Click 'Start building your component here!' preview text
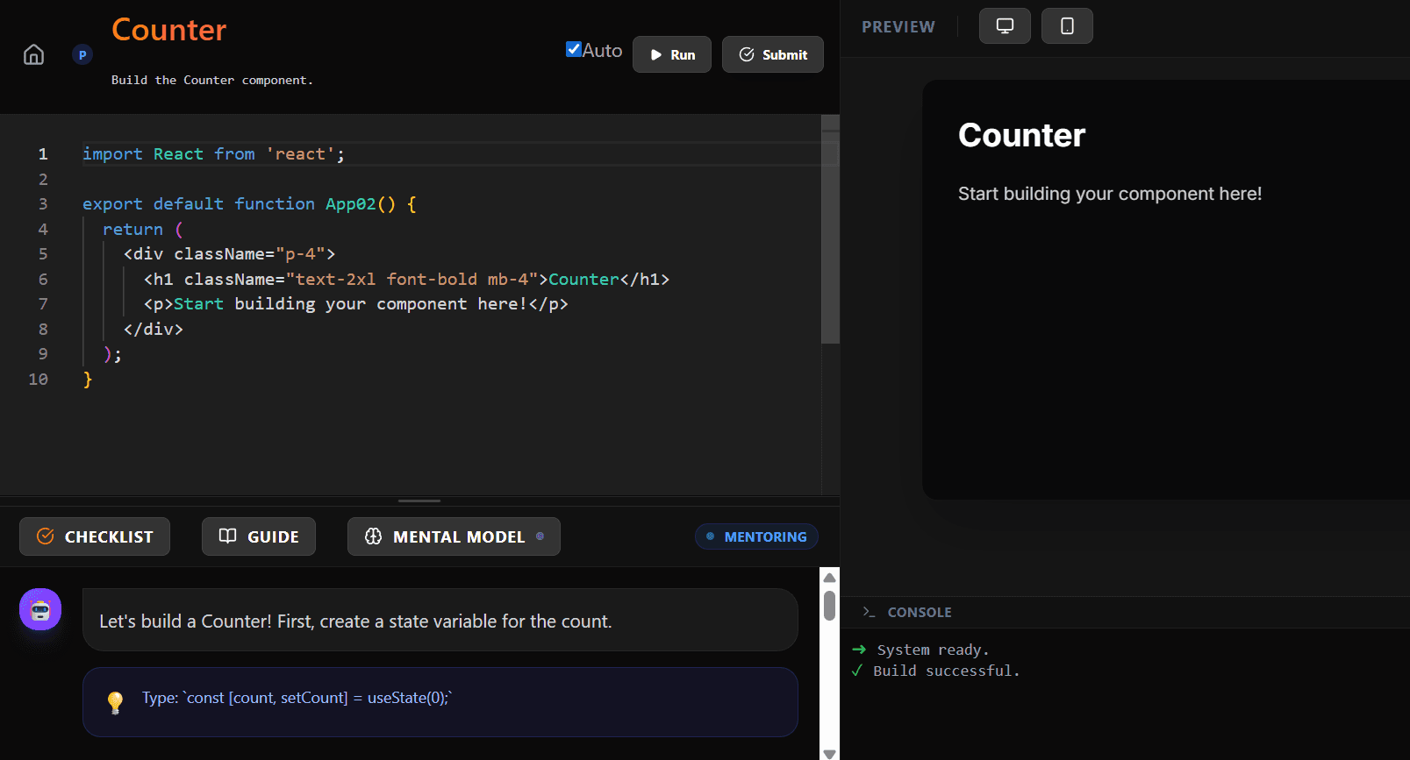The width and height of the screenshot is (1410, 760). click(1110, 194)
